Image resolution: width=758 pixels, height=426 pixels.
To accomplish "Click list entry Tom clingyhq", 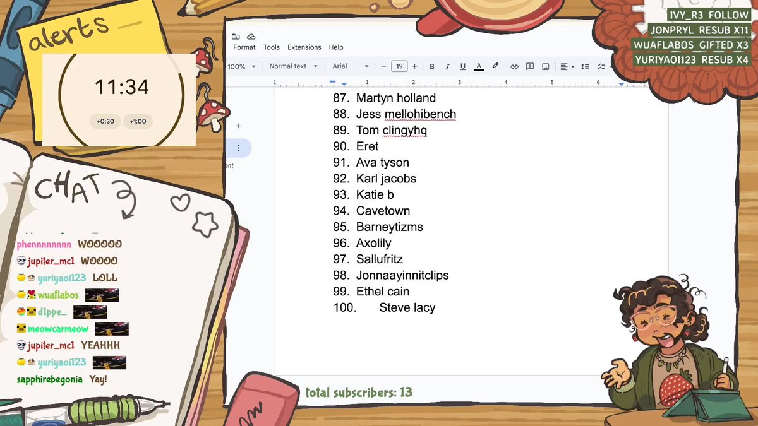I will (x=392, y=130).
